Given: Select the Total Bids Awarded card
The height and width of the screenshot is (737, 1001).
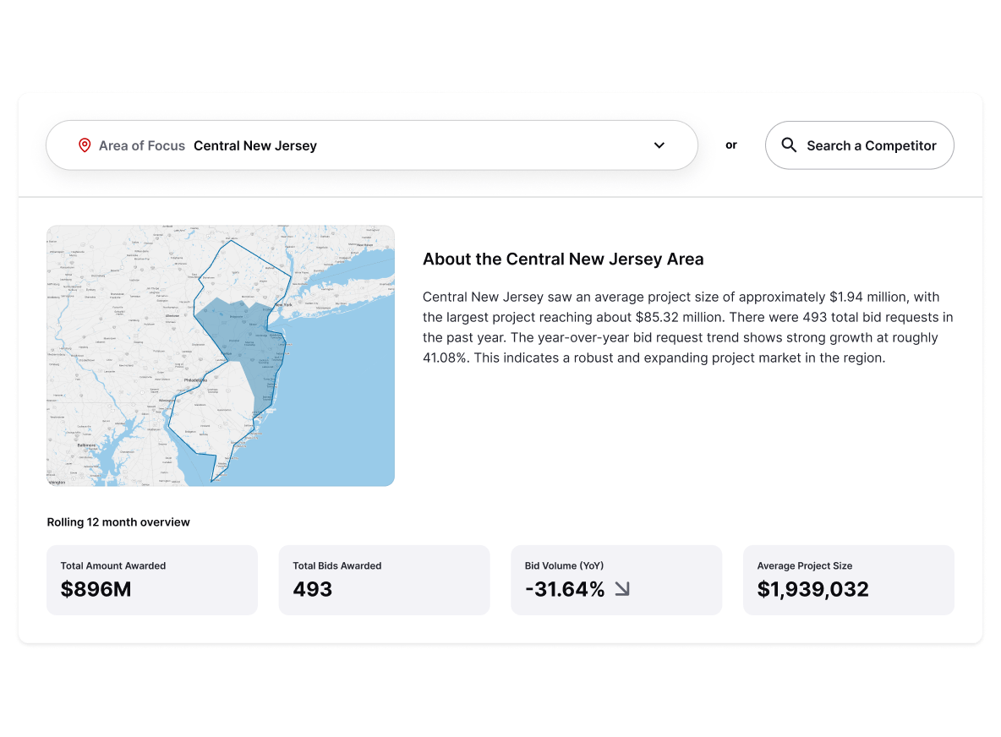Looking at the screenshot, I should pos(384,580).
